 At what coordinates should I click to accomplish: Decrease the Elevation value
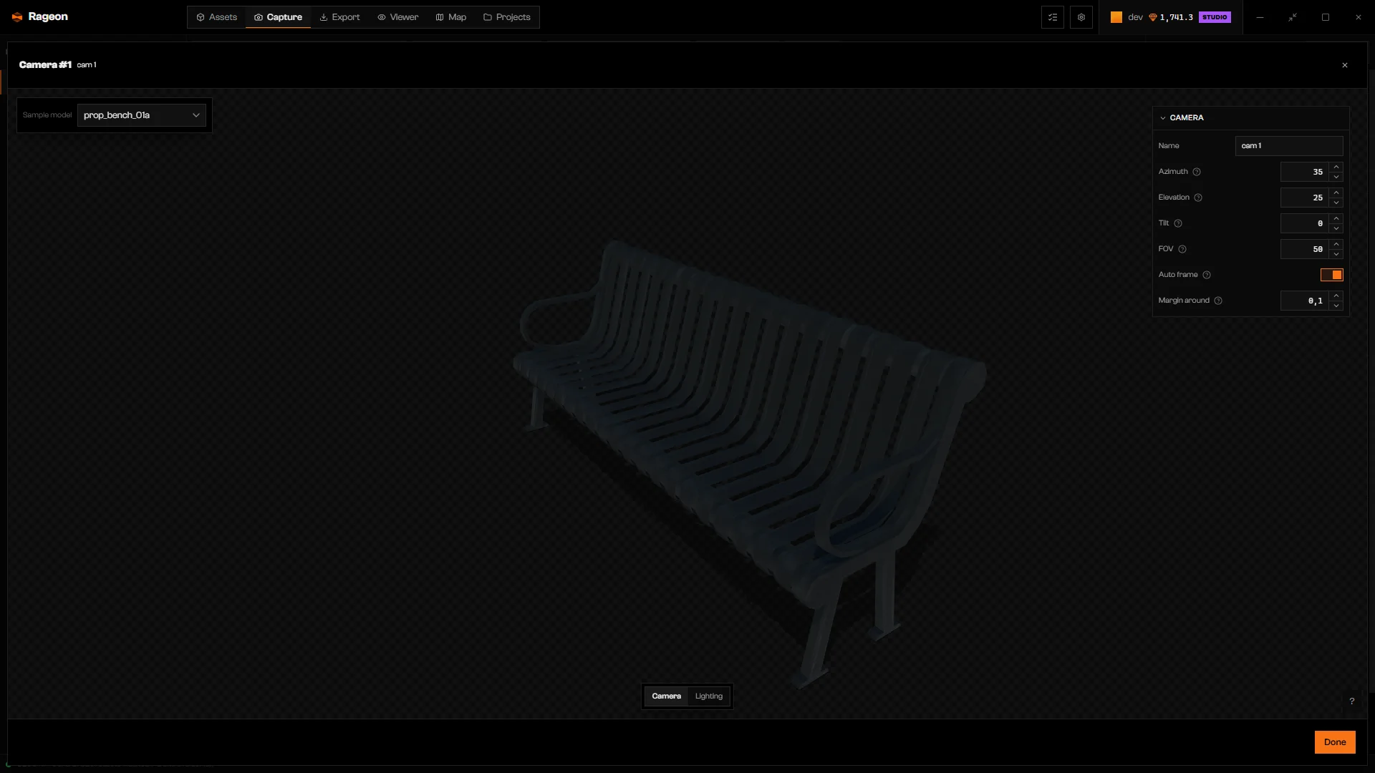point(1336,203)
